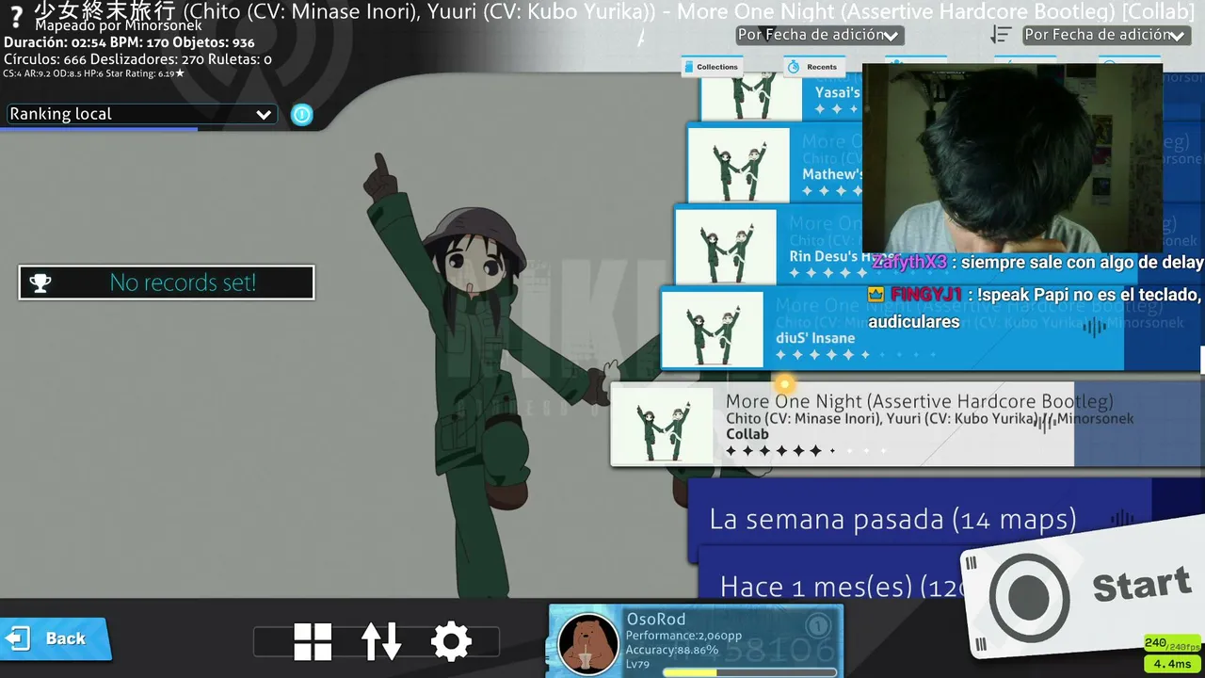The width and height of the screenshot is (1205, 678).
Task: Click the Mapeado por Minorsonek text
Action: (x=119, y=26)
